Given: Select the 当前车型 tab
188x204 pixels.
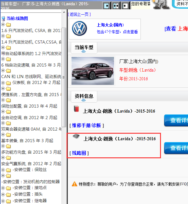Looking at the screenshot, I should point(84,48).
